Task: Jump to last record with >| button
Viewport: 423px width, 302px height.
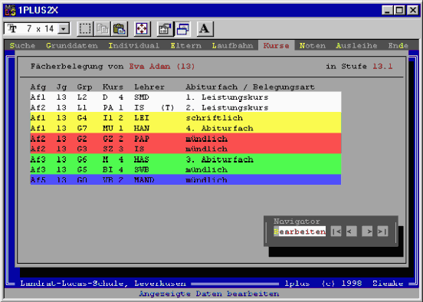Action: (x=382, y=231)
